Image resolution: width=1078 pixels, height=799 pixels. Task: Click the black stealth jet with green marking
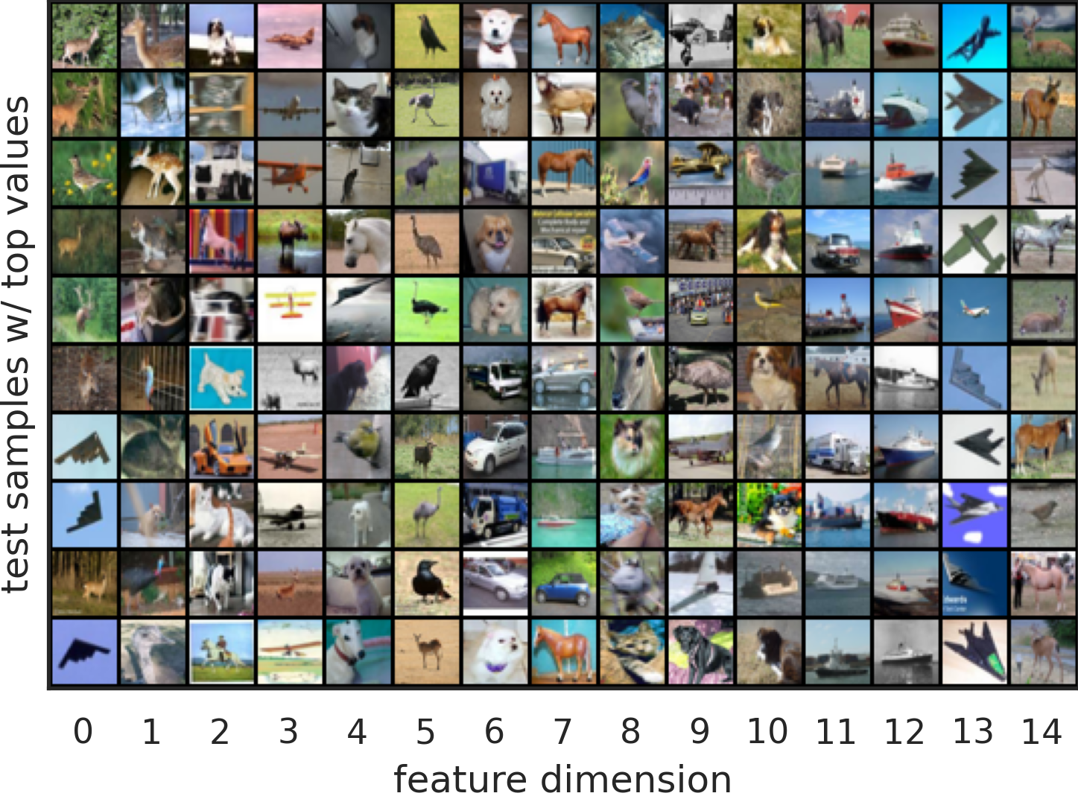974,652
